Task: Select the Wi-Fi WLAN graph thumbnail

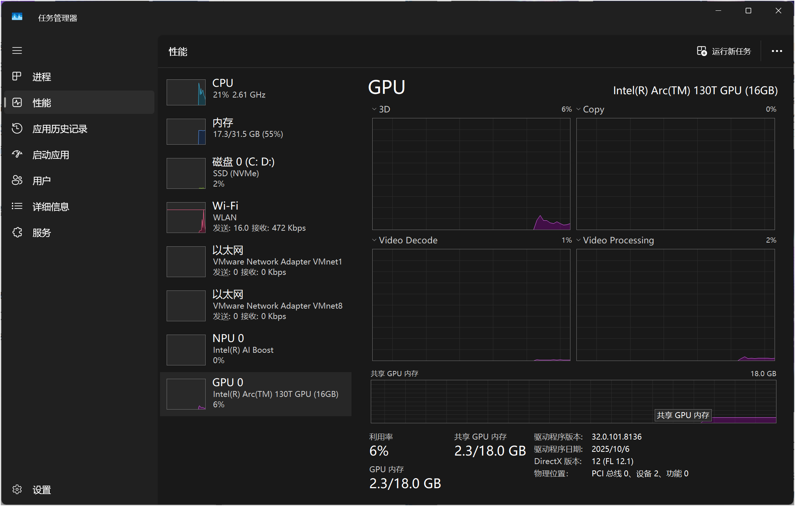Action: pos(186,217)
